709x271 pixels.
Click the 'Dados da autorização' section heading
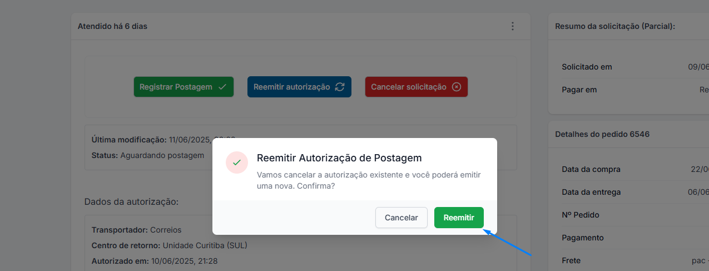[131, 201]
